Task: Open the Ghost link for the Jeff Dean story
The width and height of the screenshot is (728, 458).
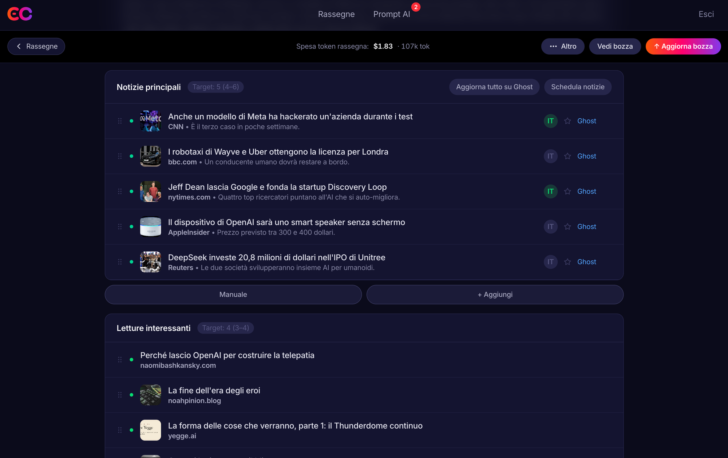Action: point(587,192)
